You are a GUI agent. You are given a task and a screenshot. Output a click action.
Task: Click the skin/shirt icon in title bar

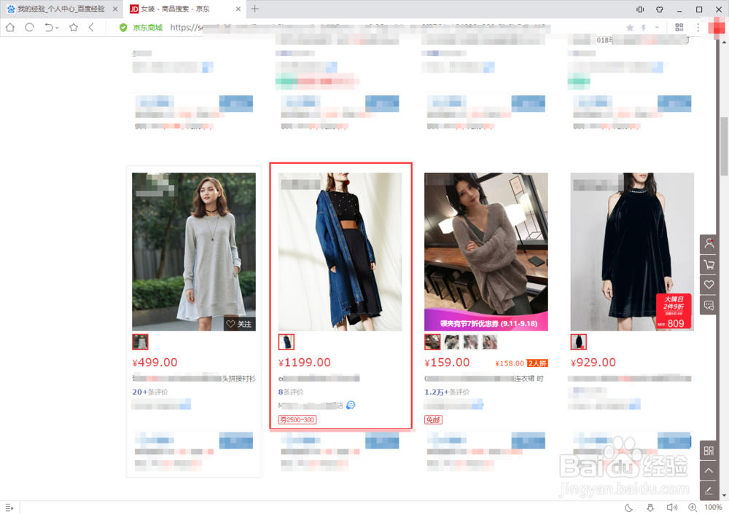(x=659, y=9)
